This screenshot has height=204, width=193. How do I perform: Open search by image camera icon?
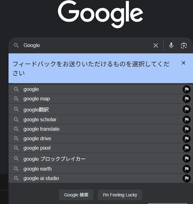(184, 45)
